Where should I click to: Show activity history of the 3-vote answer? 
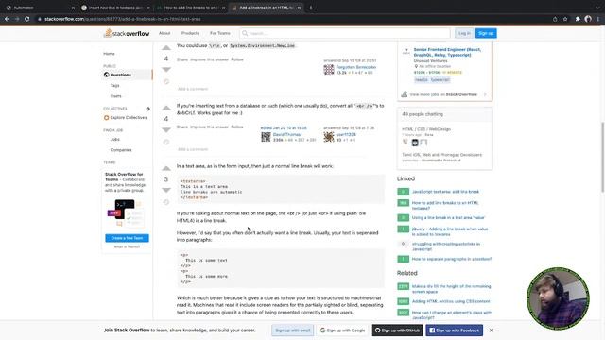tap(166, 202)
